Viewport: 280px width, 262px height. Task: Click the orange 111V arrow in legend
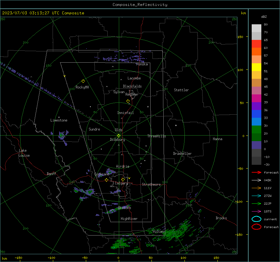(256, 188)
